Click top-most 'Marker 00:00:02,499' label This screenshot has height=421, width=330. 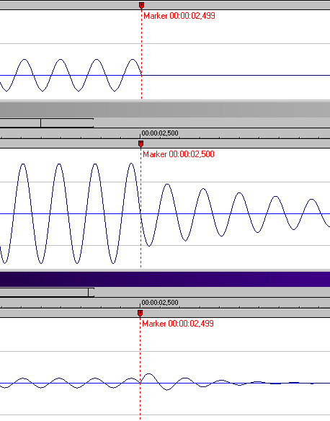point(179,16)
